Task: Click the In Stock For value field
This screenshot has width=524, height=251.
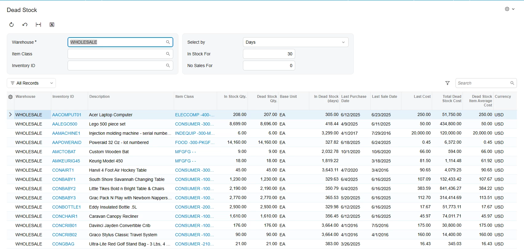Action: tap(269, 54)
